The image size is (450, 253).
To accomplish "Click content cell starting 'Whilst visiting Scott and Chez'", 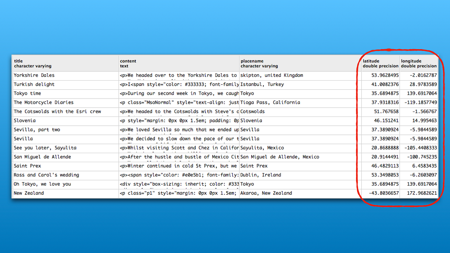I will [x=179, y=148].
